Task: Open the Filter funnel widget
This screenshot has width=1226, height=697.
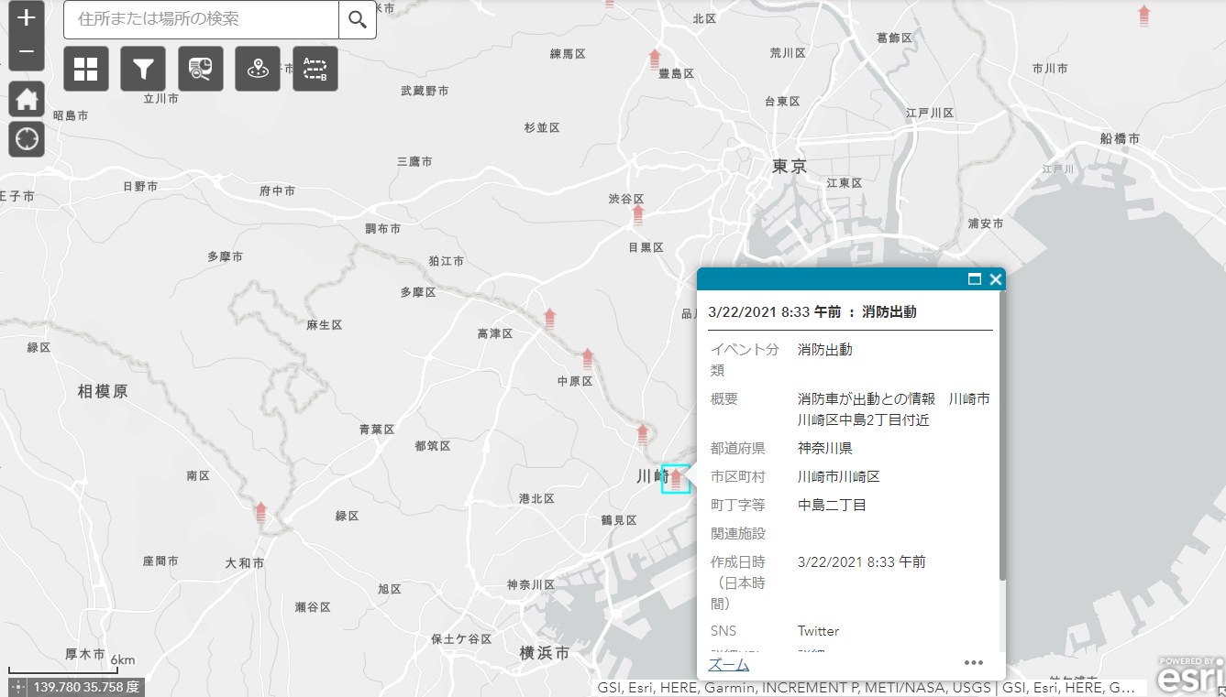Action: [x=143, y=70]
